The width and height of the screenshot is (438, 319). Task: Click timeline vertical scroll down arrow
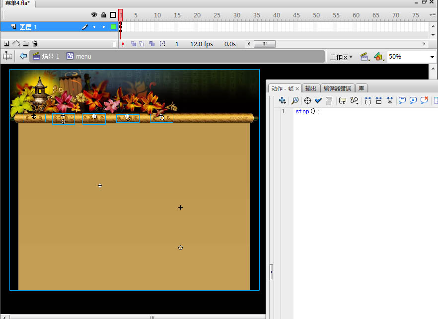[433, 35]
